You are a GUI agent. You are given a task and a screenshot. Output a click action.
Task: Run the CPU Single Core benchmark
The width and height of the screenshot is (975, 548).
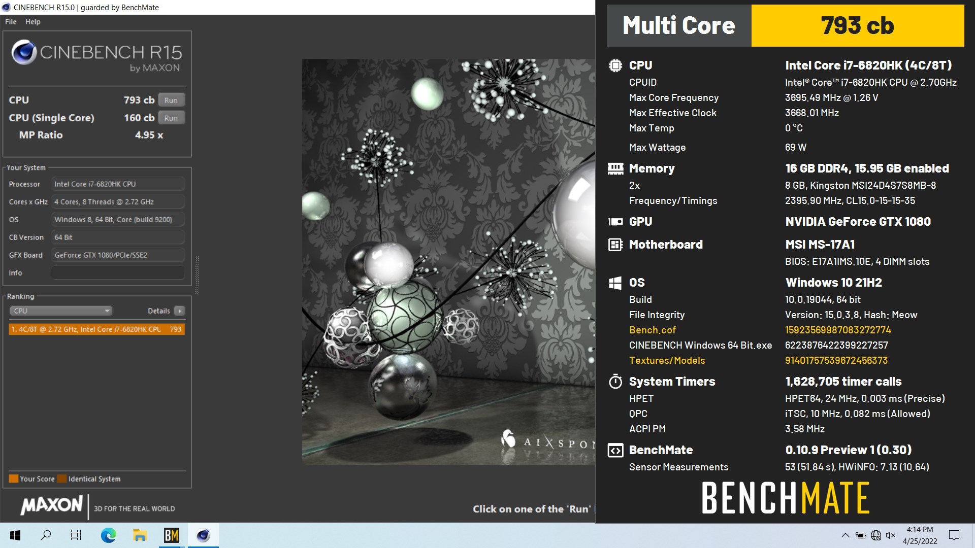(x=171, y=118)
